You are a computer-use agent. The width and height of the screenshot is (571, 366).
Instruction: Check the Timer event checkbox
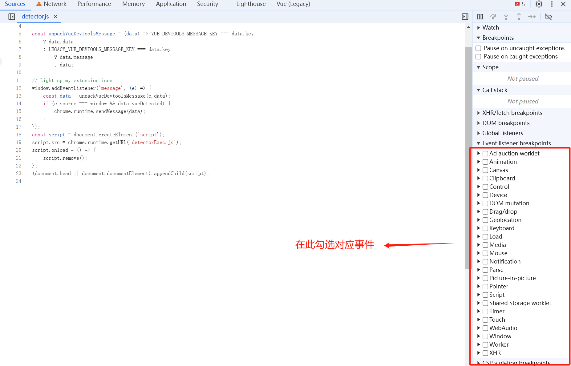point(485,312)
